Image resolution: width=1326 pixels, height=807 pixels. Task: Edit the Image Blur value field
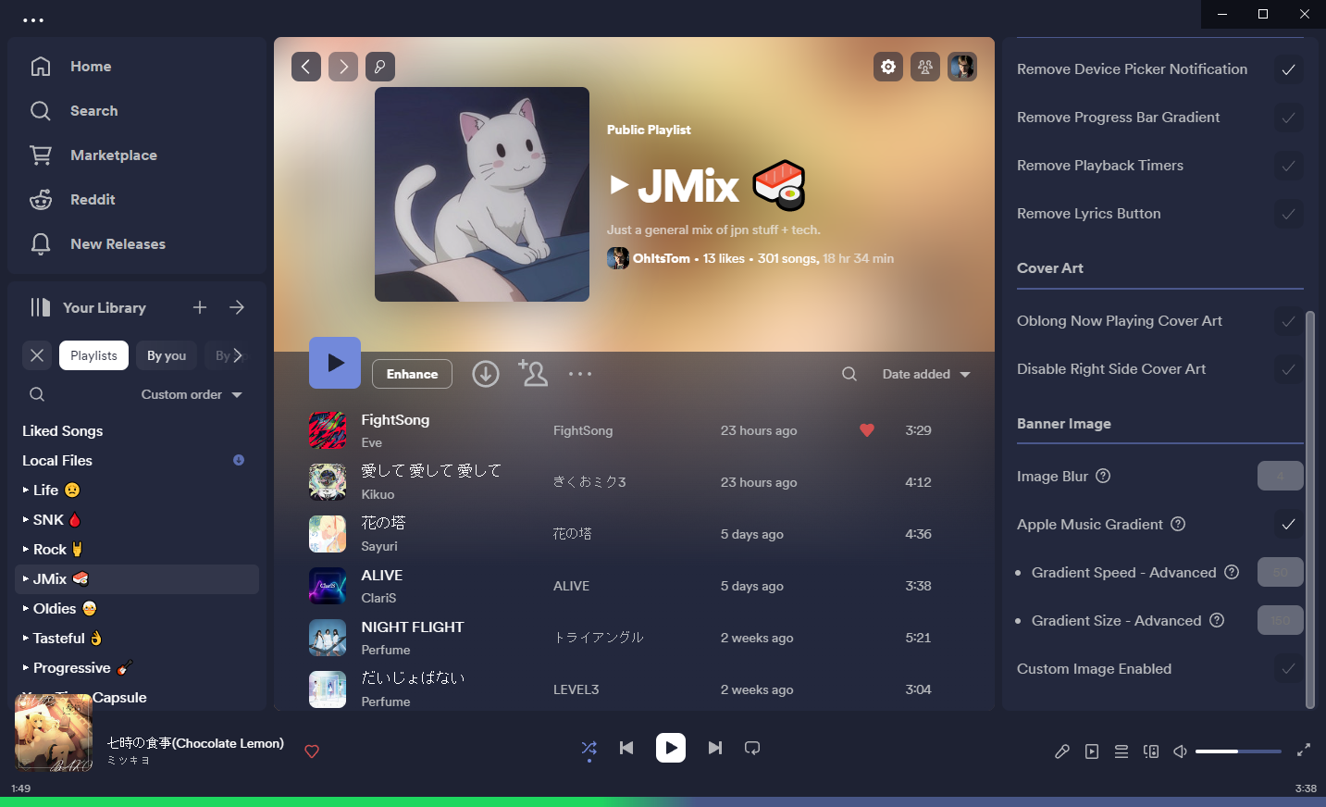pos(1280,476)
